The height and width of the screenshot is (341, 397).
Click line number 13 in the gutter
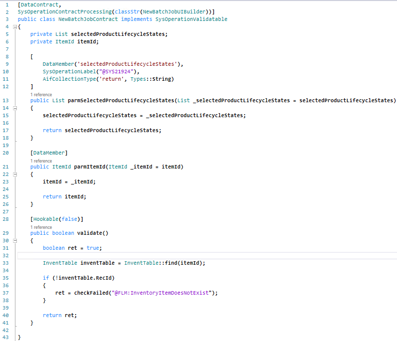pos(5,101)
